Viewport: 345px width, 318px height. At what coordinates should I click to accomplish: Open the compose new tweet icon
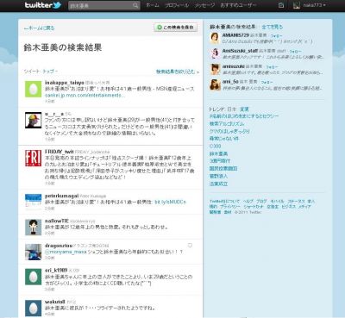tap(281, 5)
